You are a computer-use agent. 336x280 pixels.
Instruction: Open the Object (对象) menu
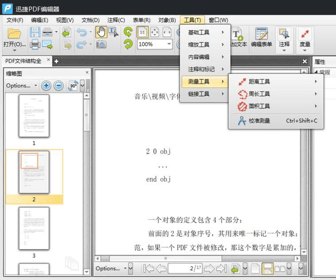(x=167, y=20)
